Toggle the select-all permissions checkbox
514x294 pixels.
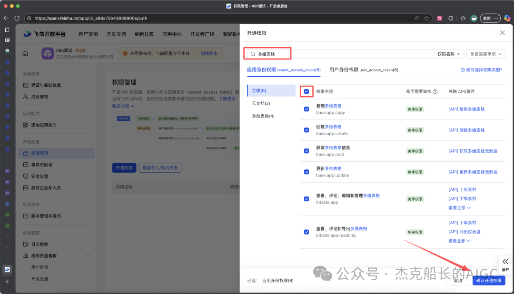click(x=306, y=91)
